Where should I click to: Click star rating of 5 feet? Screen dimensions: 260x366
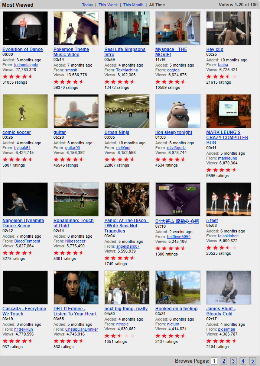pyautogui.click(x=221, y=248)
